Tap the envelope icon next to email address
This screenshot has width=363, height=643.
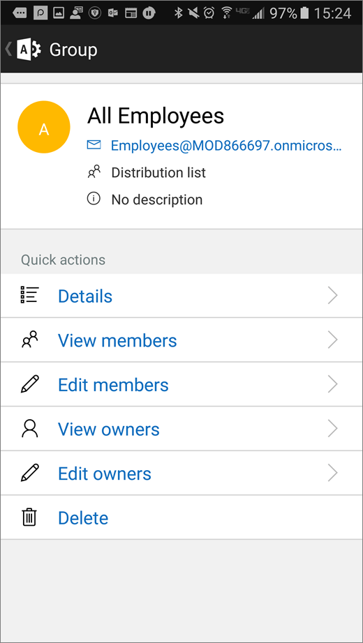(94, 145)
